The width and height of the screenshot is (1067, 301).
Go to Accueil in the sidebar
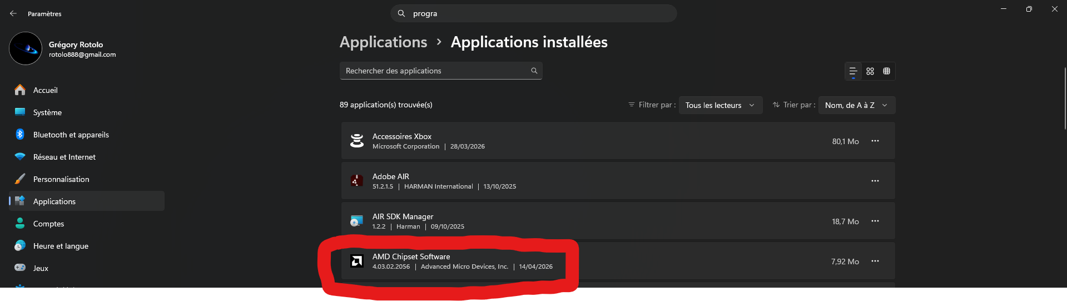click(46, 90)
